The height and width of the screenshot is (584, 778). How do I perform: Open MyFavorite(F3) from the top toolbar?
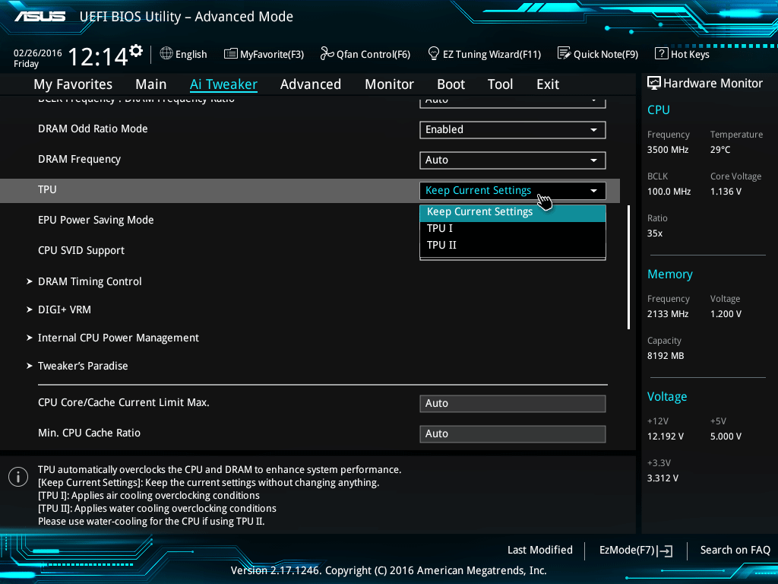point(231,54)
